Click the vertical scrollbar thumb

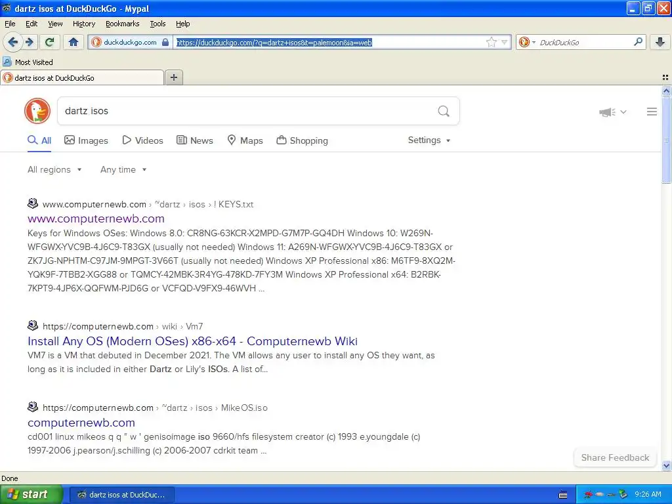pos(666,140)
